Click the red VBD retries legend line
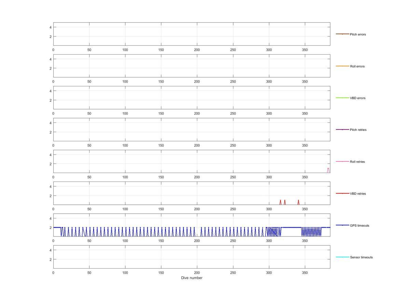 pos(342,193)
